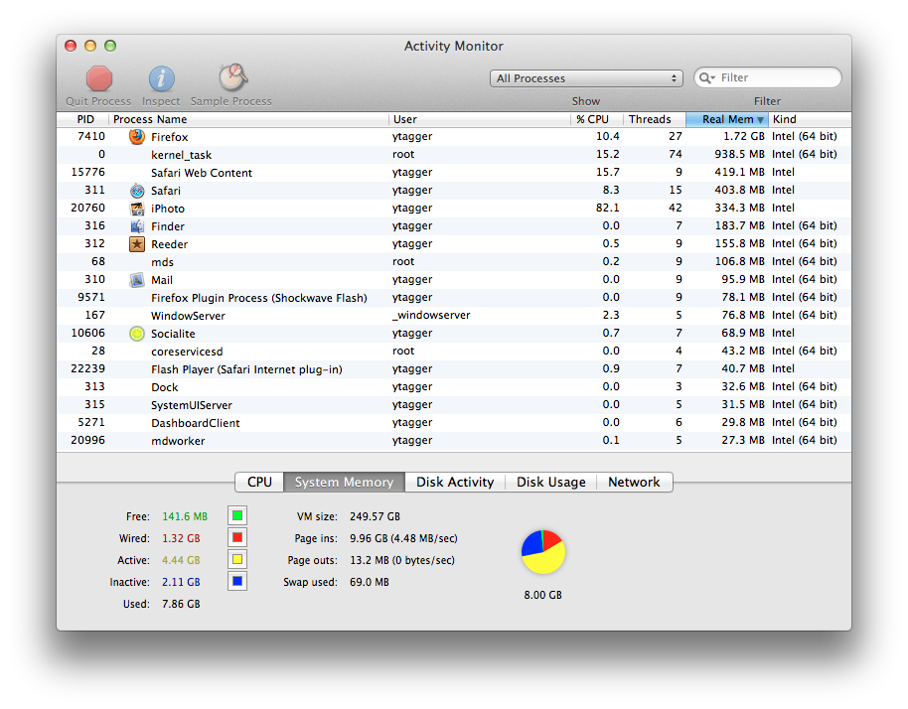
Task: Click the Real Mem sort arrow
Action: [x=760, y=120]
